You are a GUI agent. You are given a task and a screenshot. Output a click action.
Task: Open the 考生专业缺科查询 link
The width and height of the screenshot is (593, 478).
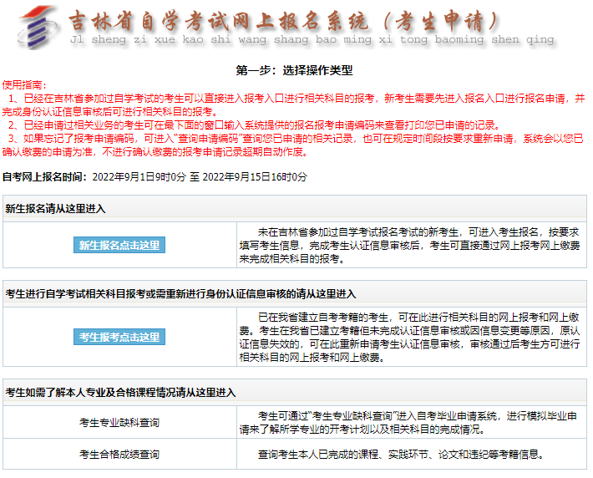pos(119,422)
